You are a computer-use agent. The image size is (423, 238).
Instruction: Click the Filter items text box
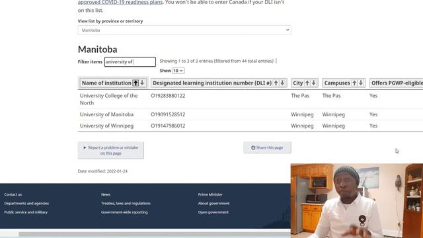130,61
